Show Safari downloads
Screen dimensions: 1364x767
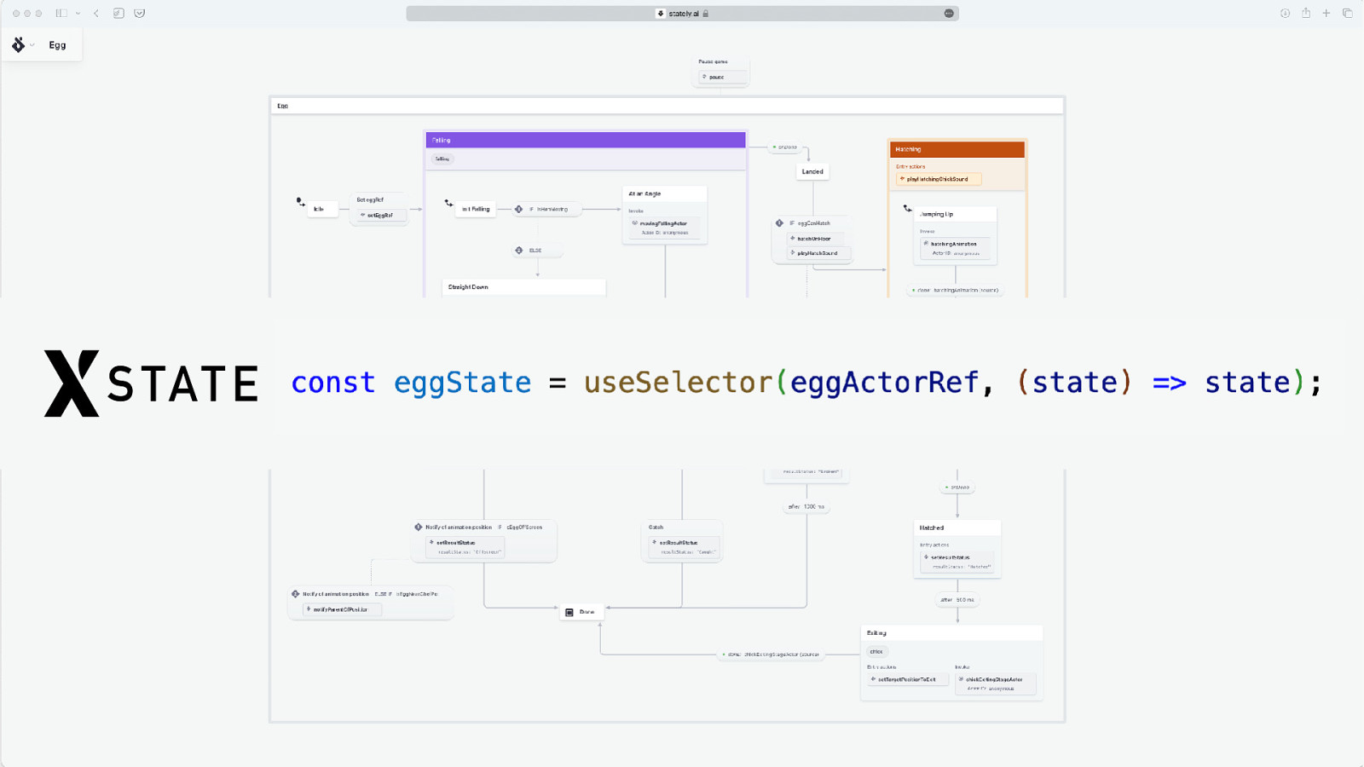point(1285,14)
